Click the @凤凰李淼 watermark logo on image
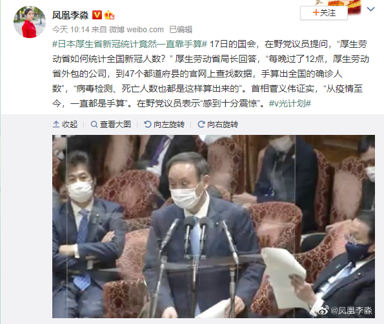The image size is (384, 324). click(345, 310)
